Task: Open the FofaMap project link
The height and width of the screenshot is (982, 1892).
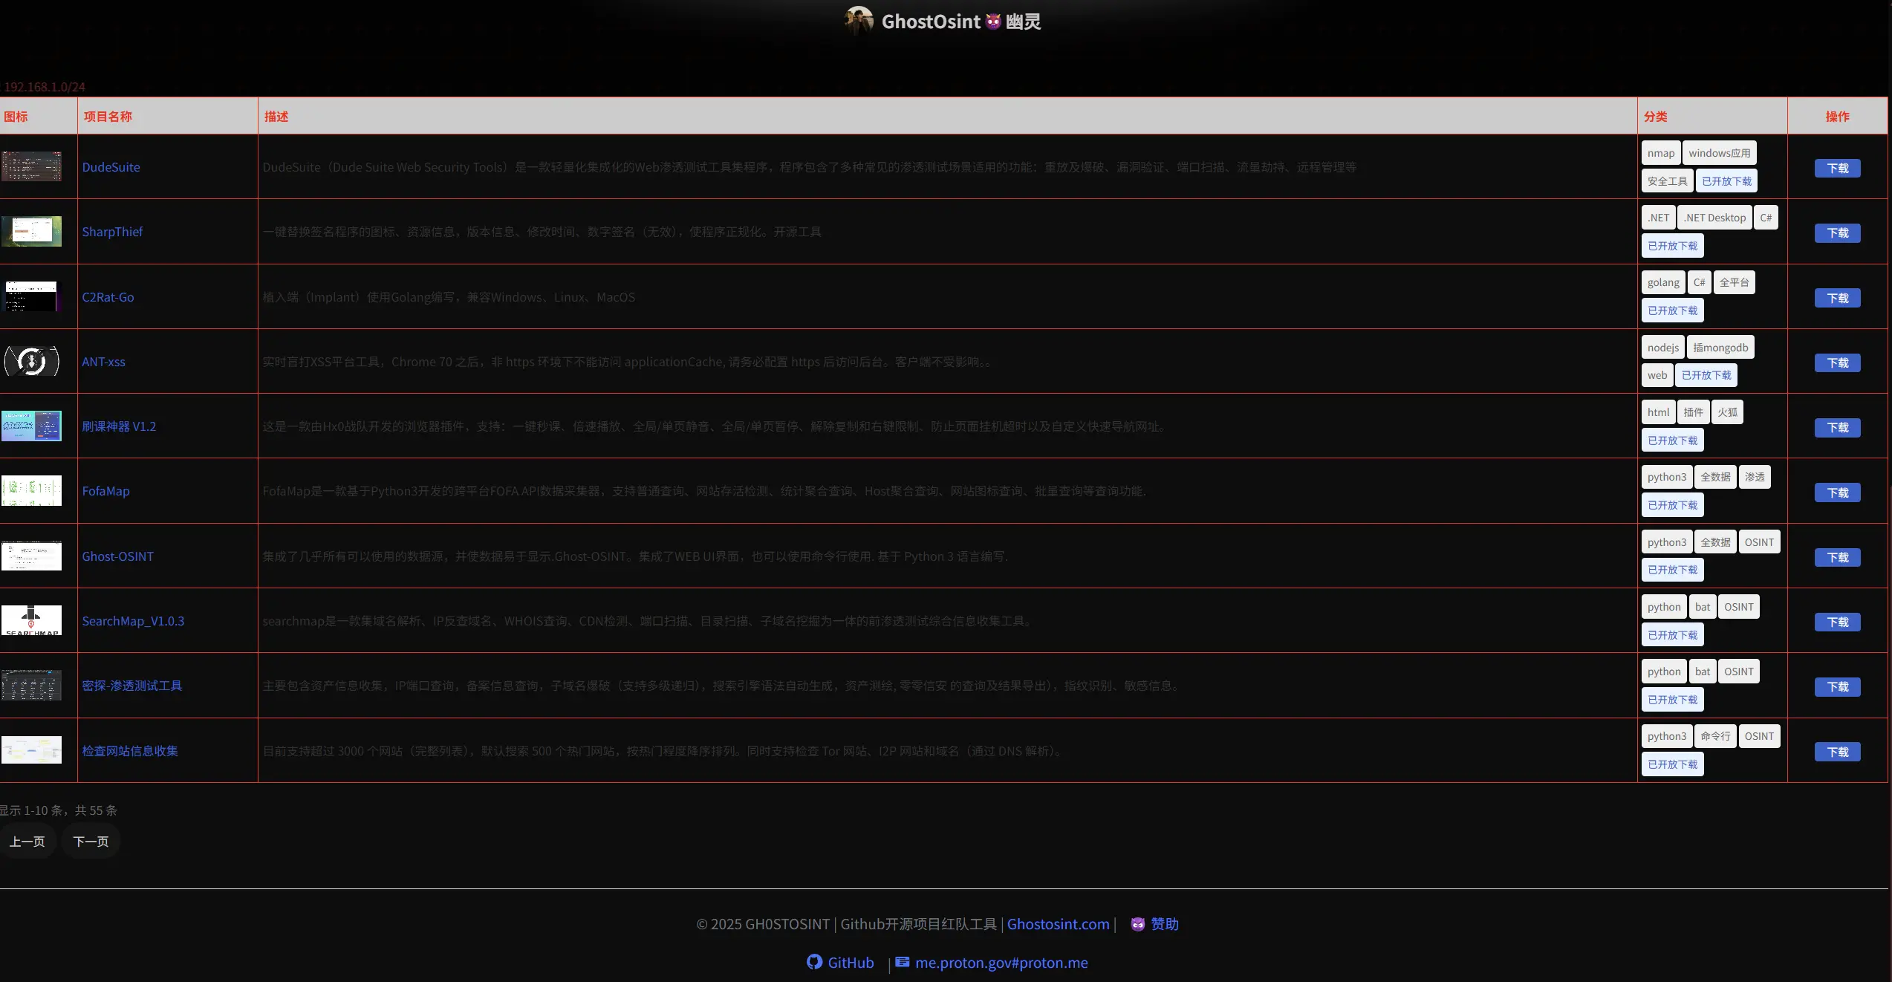Action: (x=105, y=491)
